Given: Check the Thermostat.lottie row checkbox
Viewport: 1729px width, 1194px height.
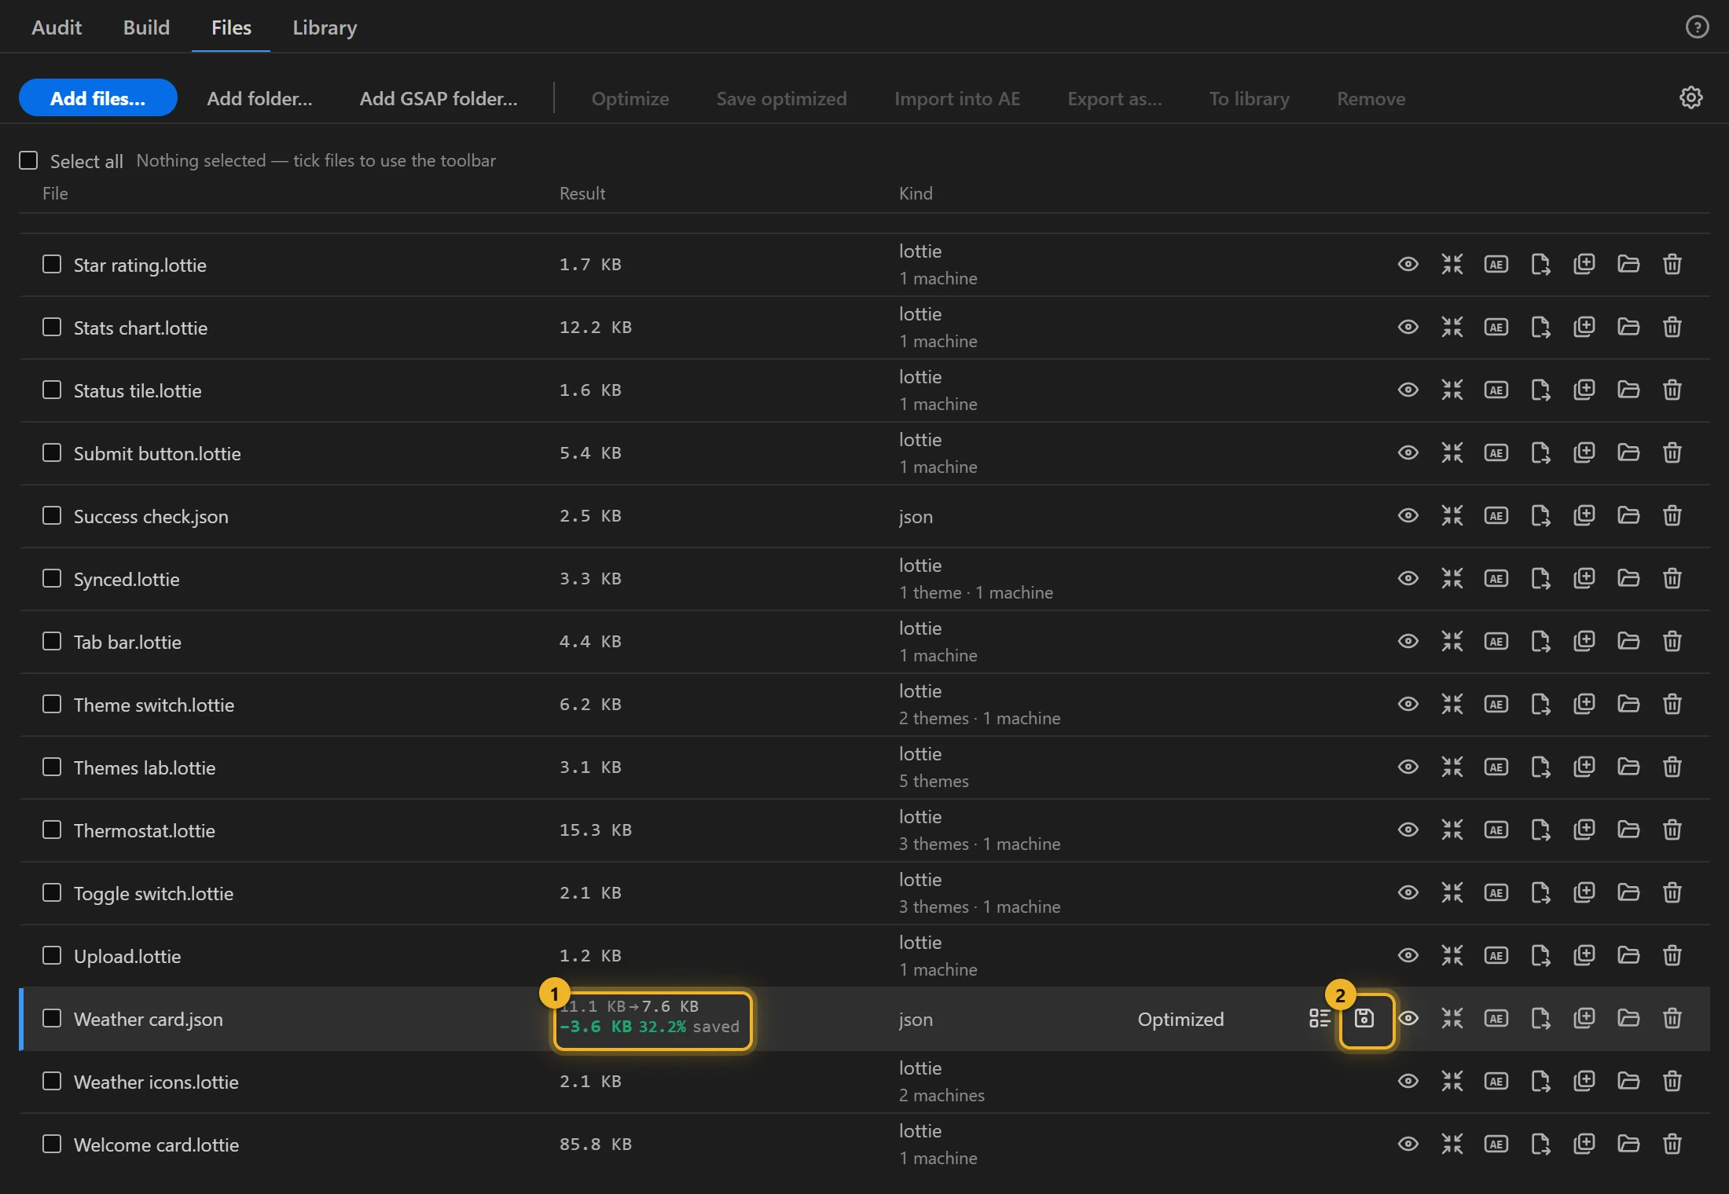Looking at the screenshot, I should (x=52, y=830).
